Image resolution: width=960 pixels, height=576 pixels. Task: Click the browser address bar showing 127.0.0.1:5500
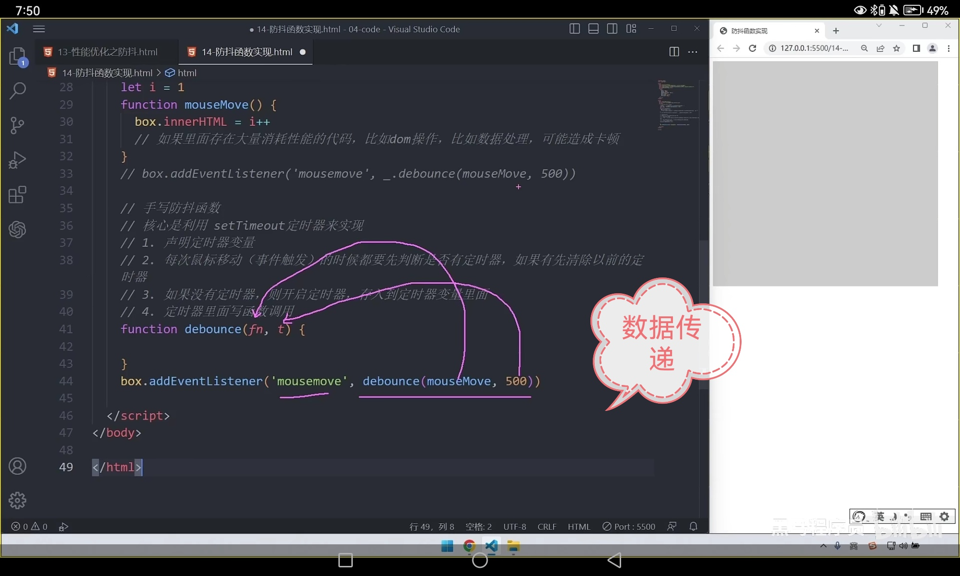[814, 48]
